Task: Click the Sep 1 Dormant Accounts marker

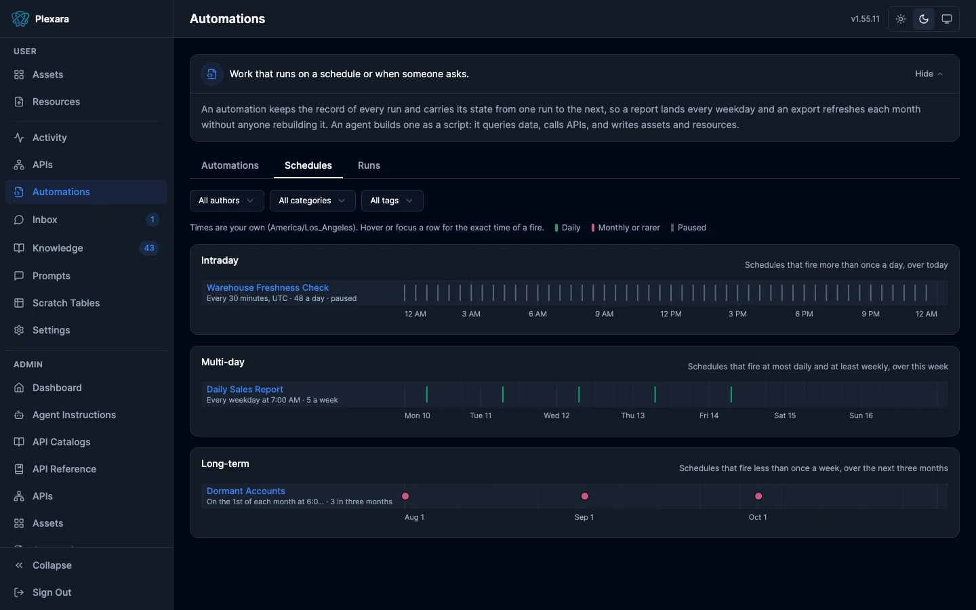Action: coord(585,496)
